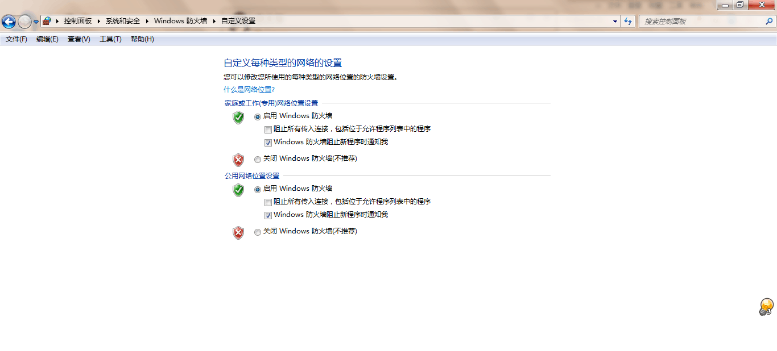
Task: Uncheck 防火墙阻止新程序时通知我 under public network
Action: (x=268, y=215)
